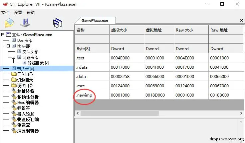Switch to the GamePlaza.exe tab

[x=95, y=21]
